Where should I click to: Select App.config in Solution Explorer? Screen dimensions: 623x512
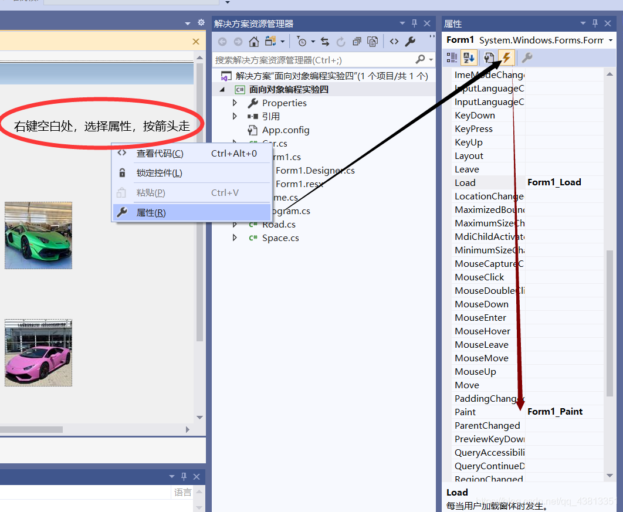click(286, 130)
